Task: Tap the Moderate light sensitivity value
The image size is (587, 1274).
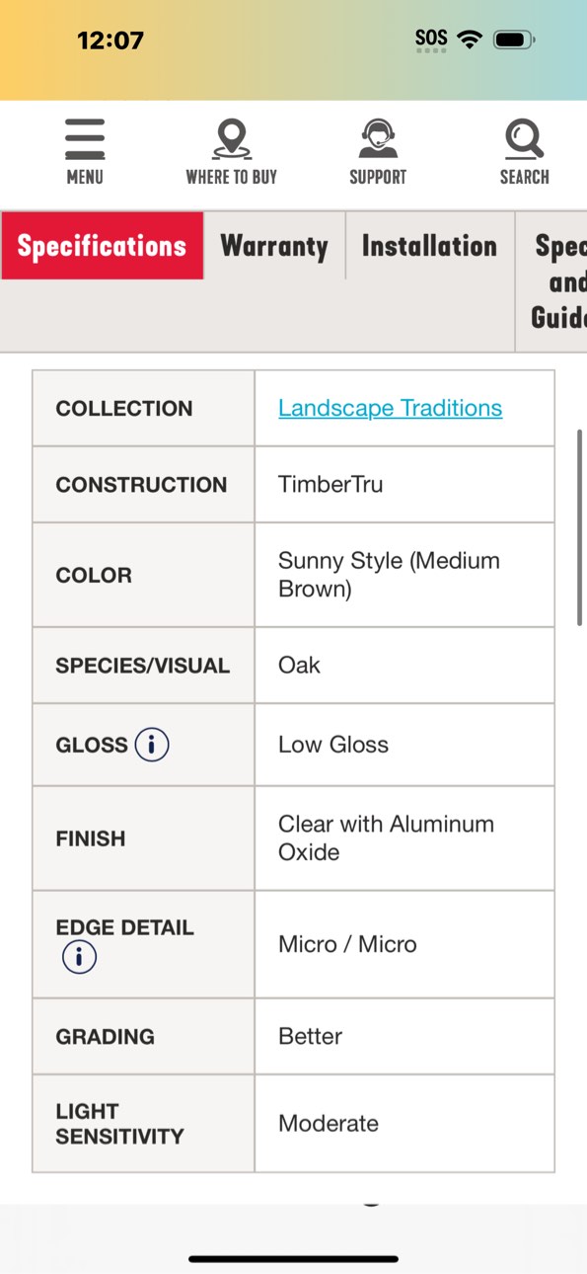Action: (x=329, y=1123)
